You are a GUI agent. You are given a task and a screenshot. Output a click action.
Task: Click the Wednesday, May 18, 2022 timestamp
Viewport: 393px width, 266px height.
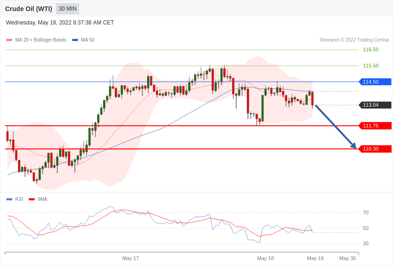coord(60,23)
